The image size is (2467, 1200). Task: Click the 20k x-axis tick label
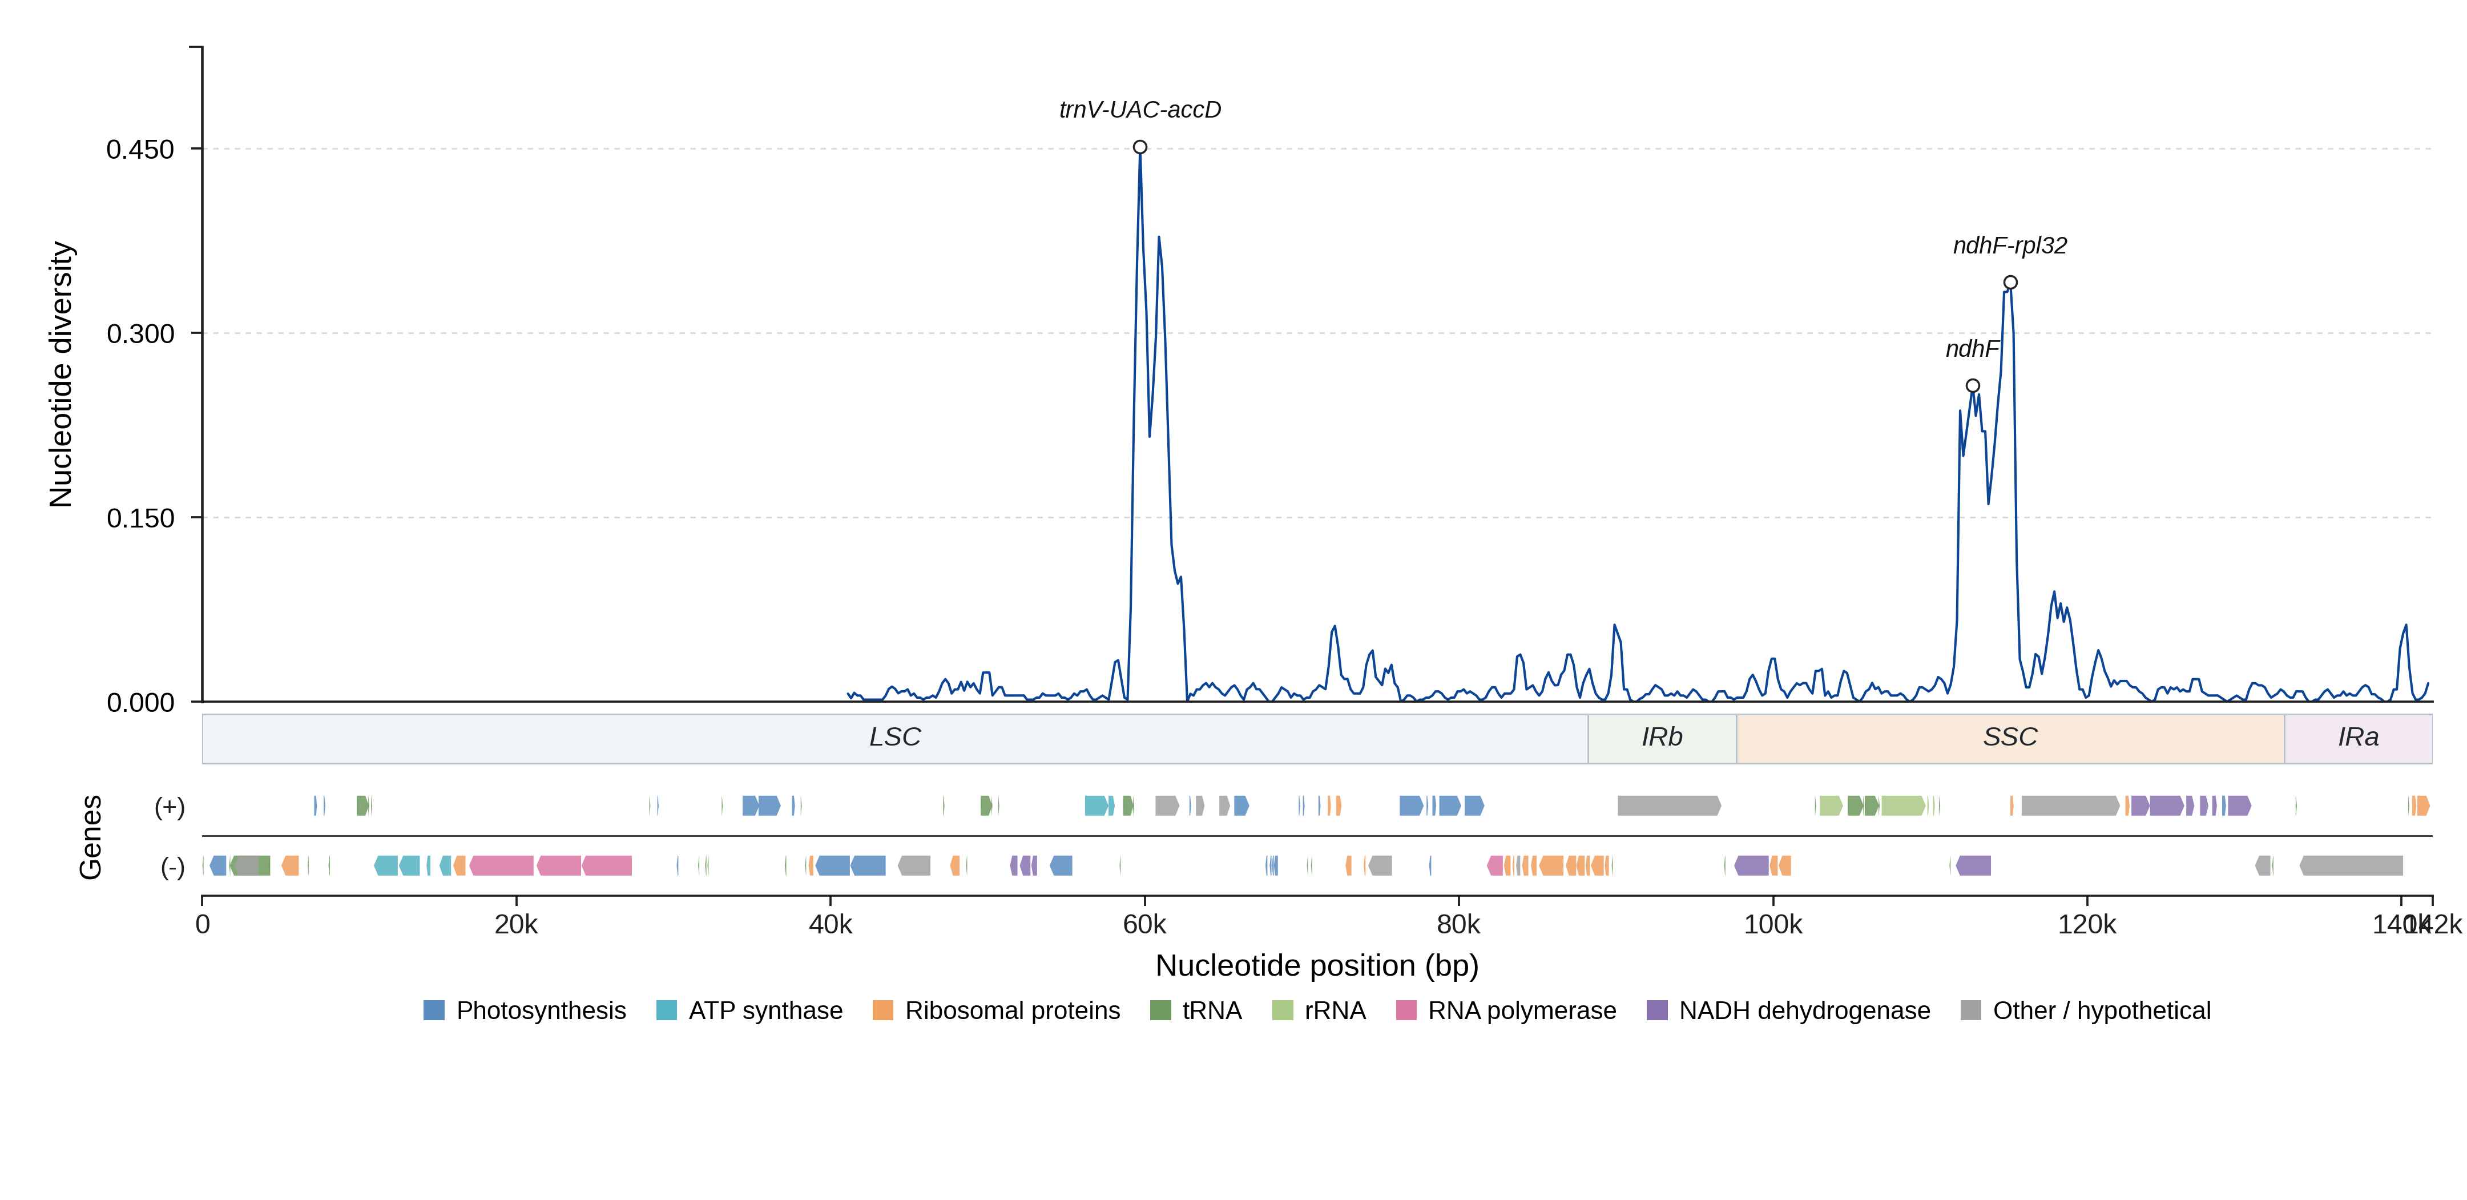click(516, 925)
